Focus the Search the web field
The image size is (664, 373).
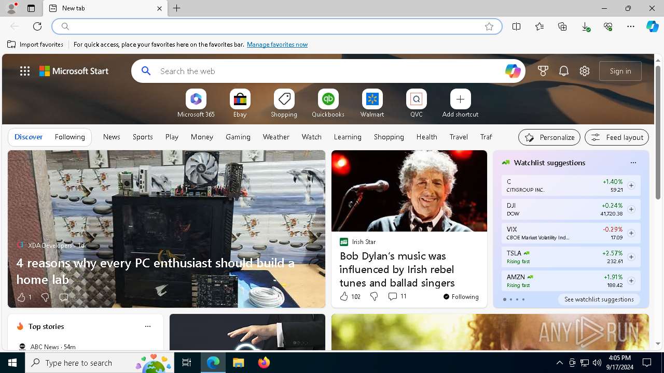328,71
